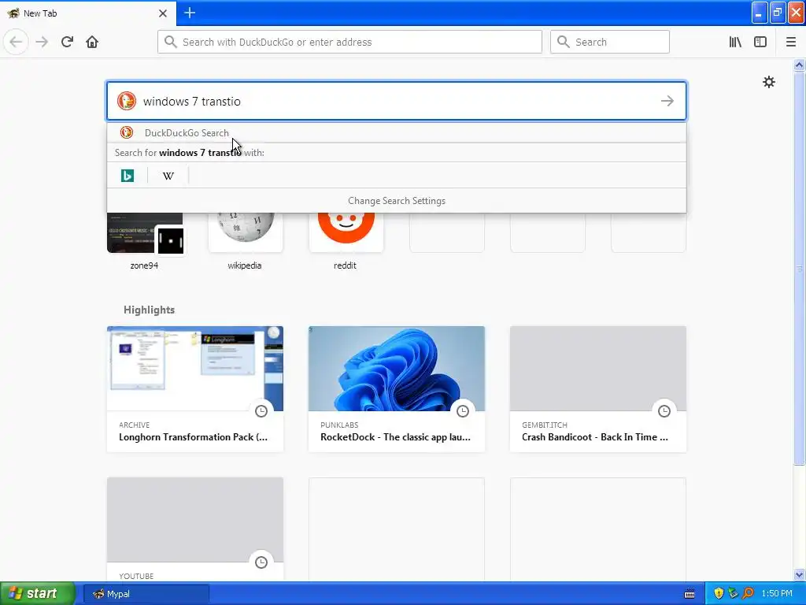Open the on-screen keyboard tray icon

point(690,594)
